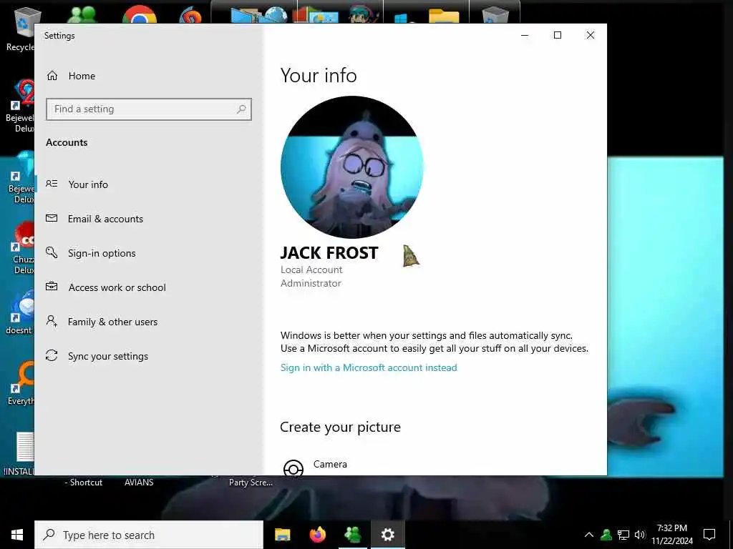Click the camera icon under Create your picture
The width and height of the screenshot is (733, 549).
(293, 468)
